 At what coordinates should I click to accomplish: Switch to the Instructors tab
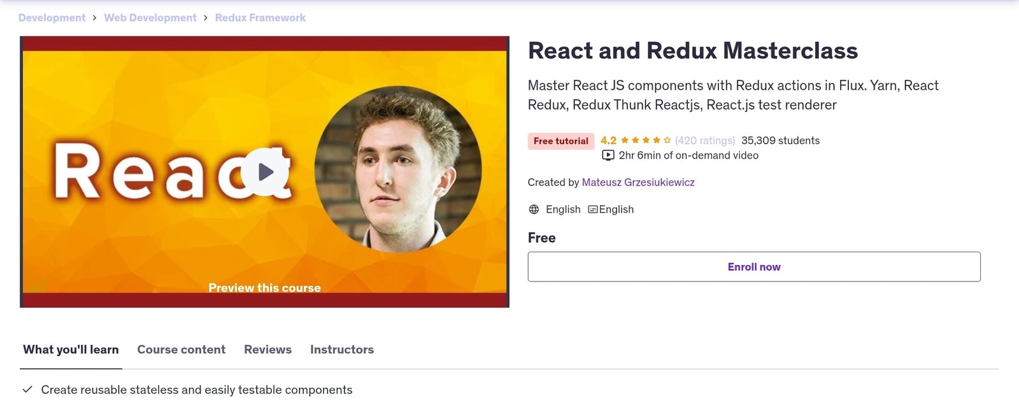pos(342,350)
